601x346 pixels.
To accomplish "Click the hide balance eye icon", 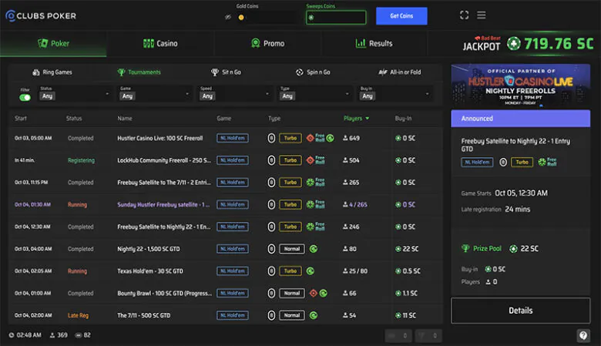I will pos(228,17).
